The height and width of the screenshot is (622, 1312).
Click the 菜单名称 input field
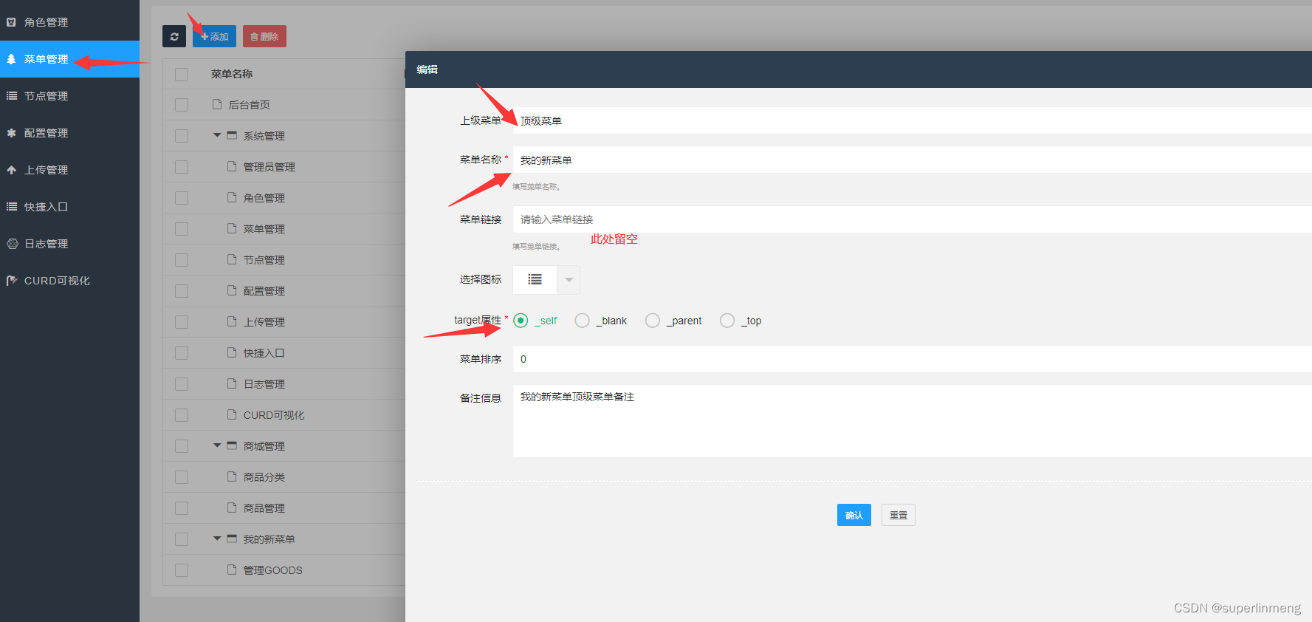click(x=912, y=160)
